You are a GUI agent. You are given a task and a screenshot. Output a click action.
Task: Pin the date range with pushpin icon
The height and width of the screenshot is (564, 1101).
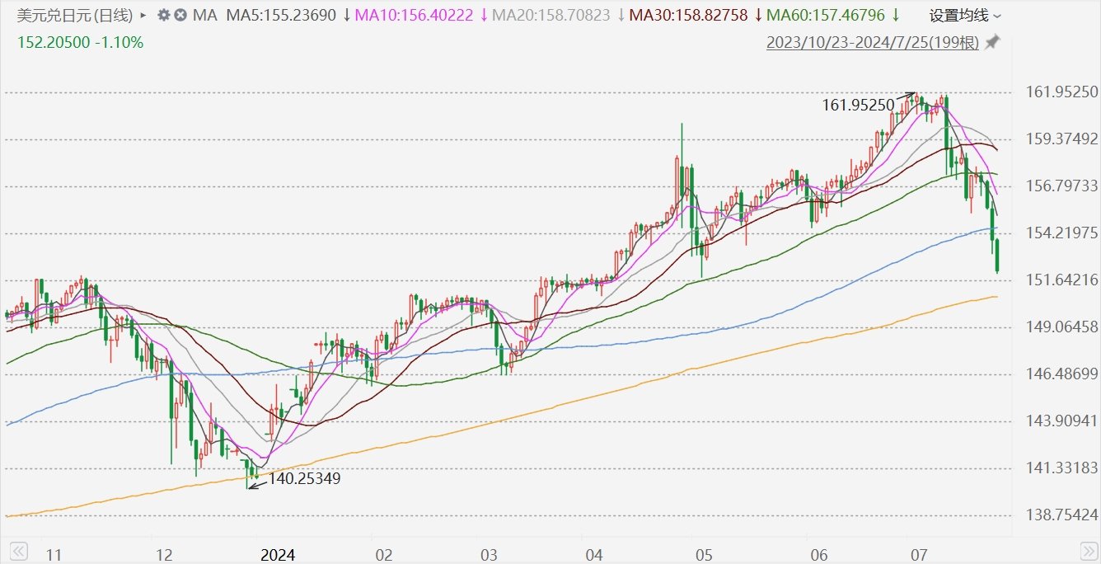click(x=992, y=43)
